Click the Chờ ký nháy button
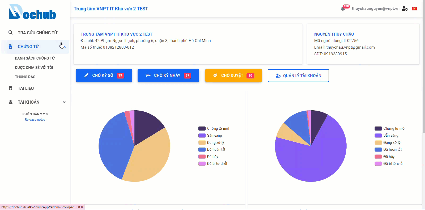This screenshot has height=210, width=425. click(x=168, y=75)
